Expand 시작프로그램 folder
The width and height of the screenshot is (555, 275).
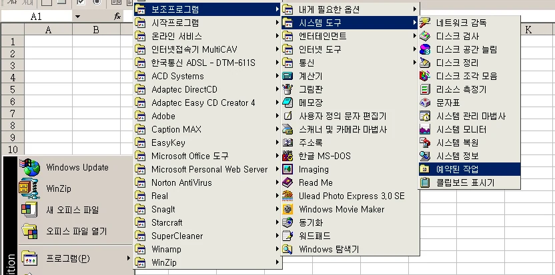(207, 23)
